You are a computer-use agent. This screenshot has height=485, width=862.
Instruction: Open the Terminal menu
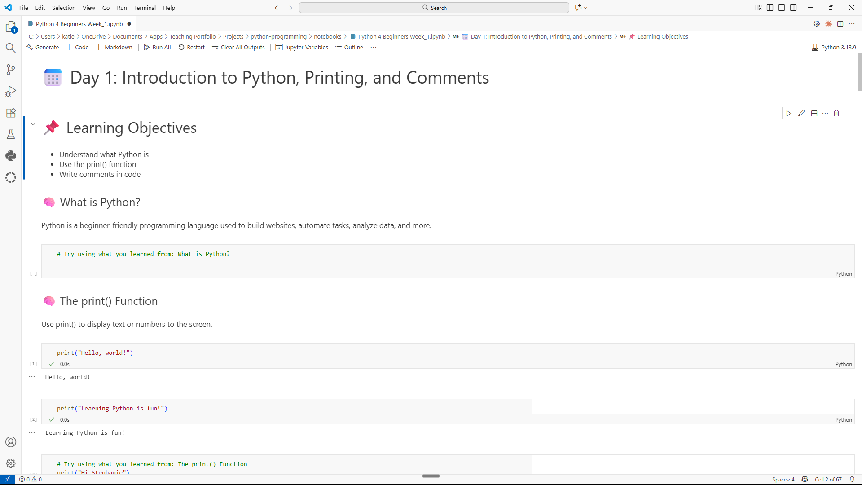pyautogui.click(x=145, y=8)
